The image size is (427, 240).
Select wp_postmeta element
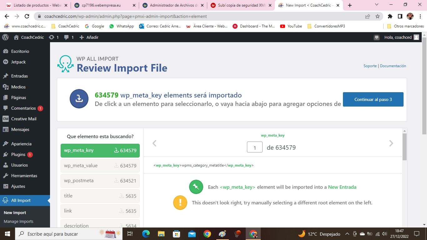(x=100, y=181)
